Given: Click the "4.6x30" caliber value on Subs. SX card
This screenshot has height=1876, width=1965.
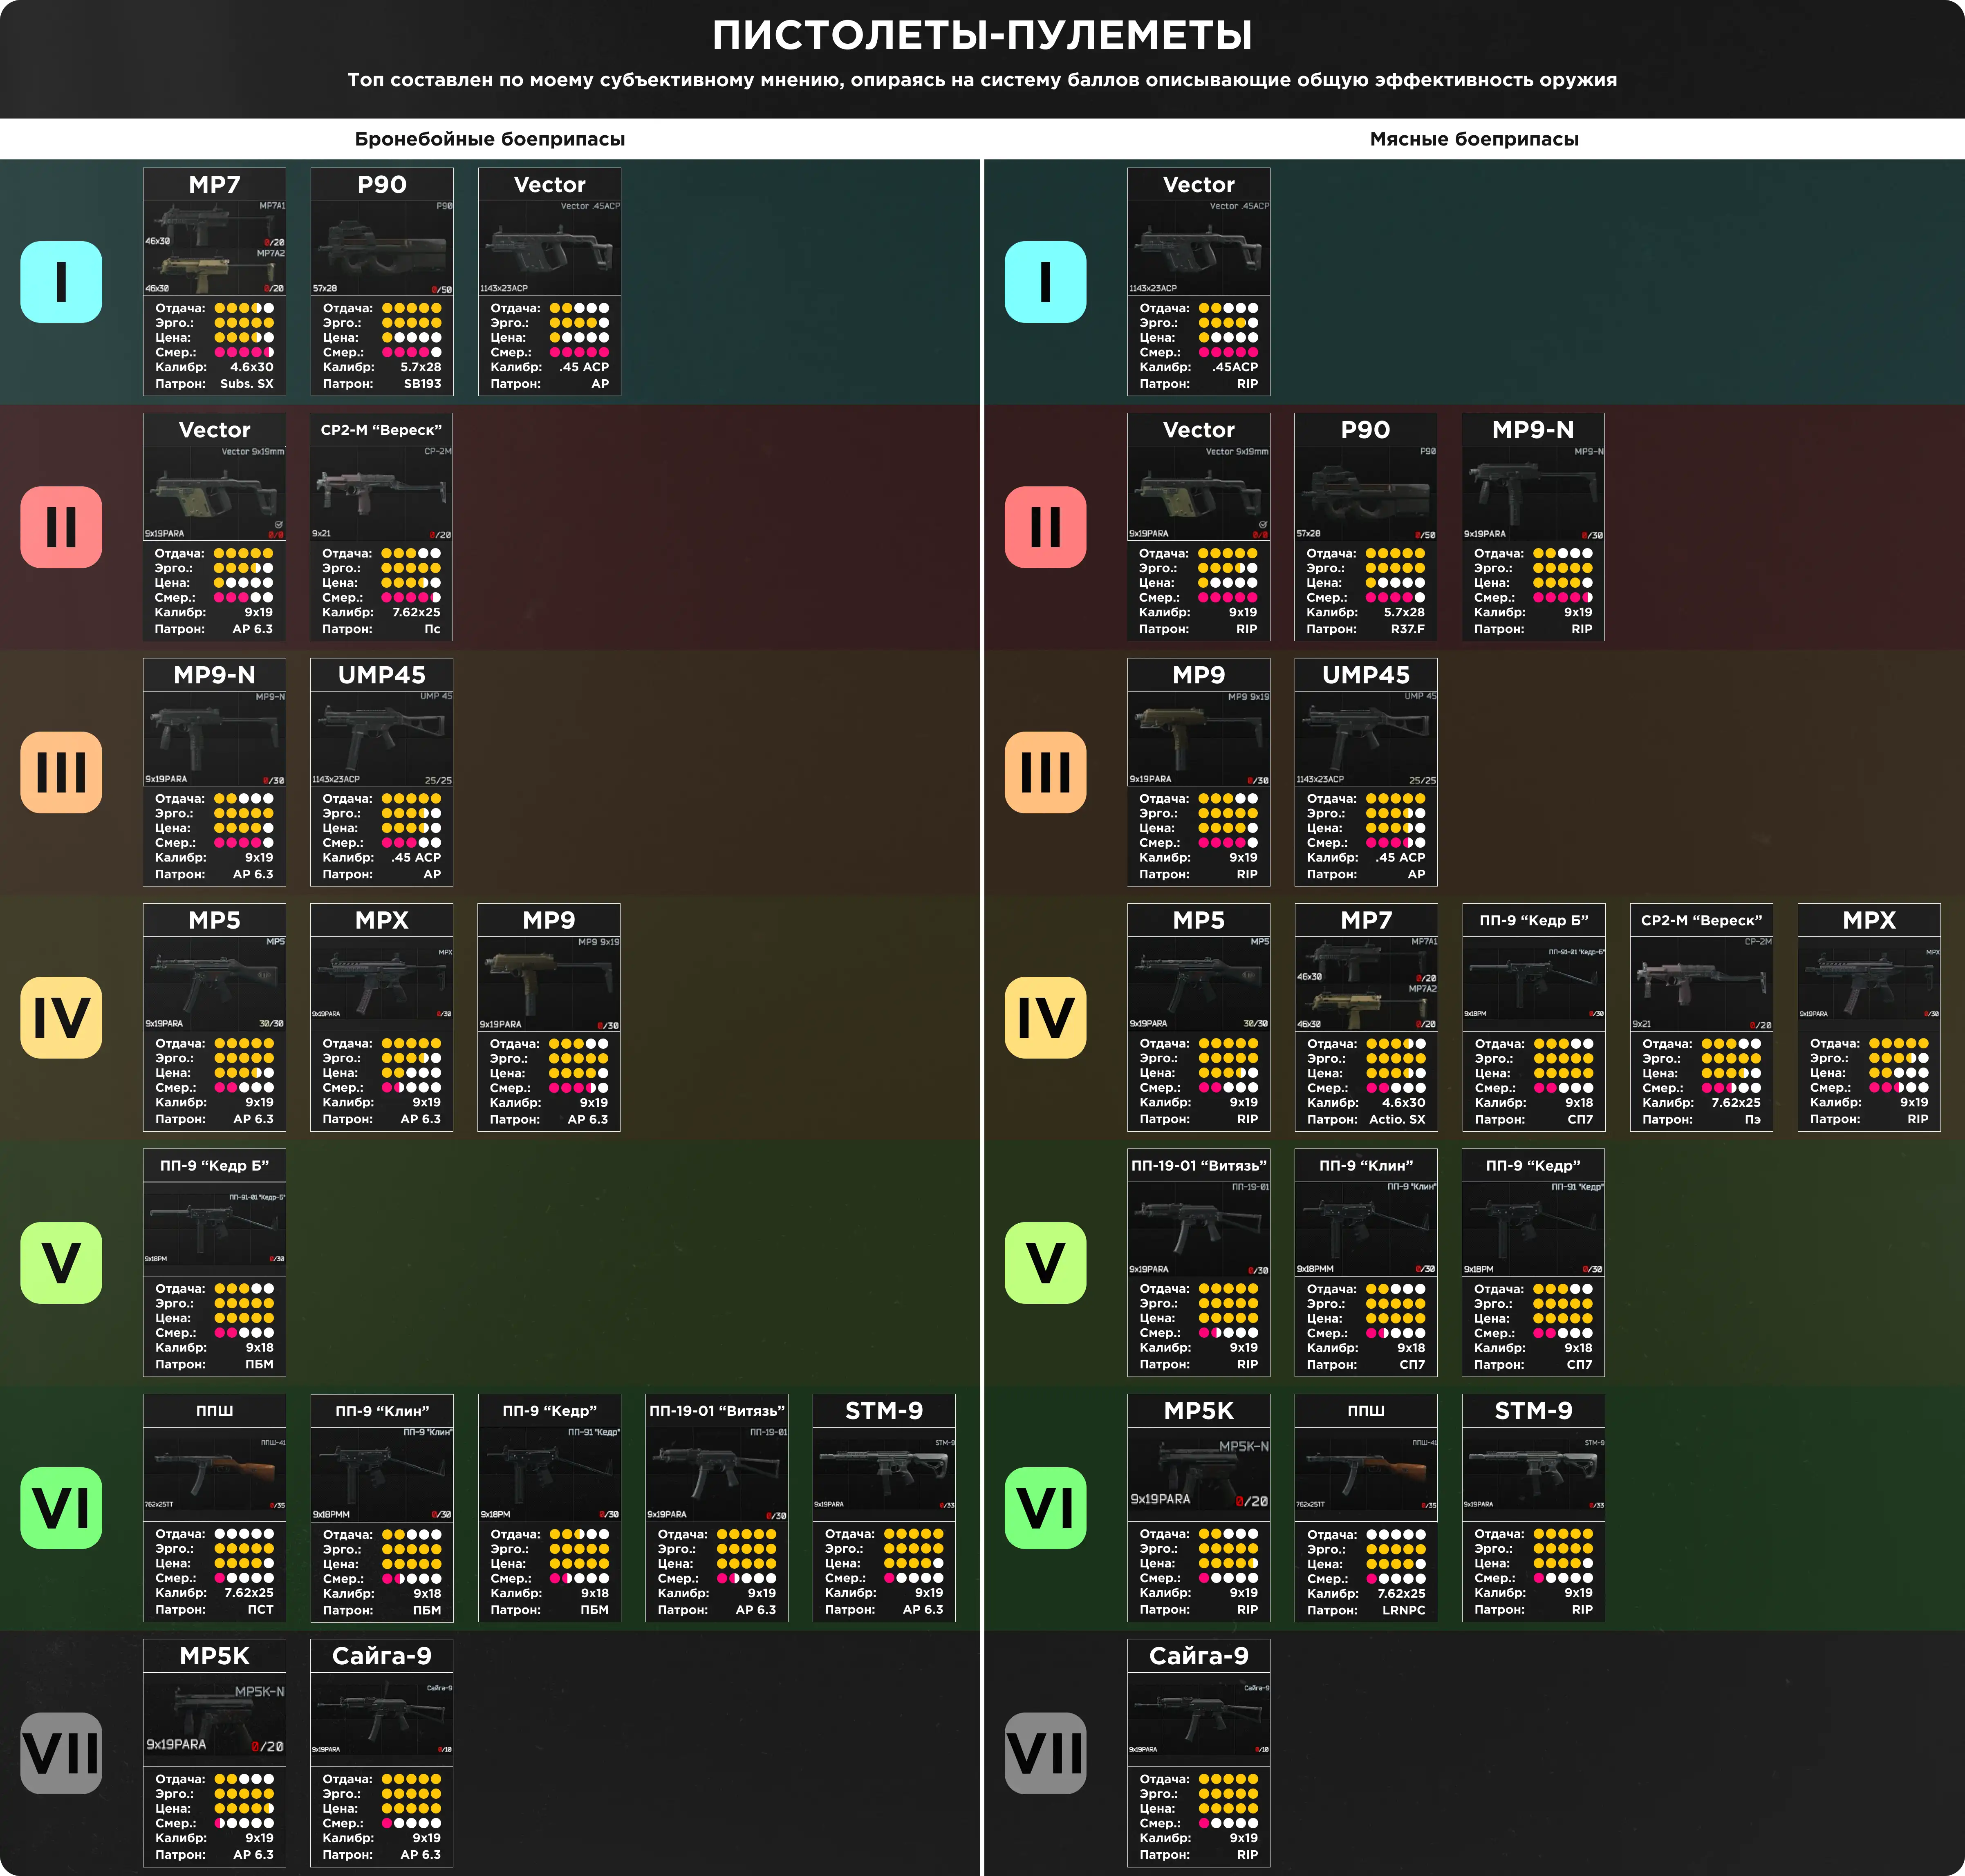Looking at the screenshot, I should coord(252,367).
